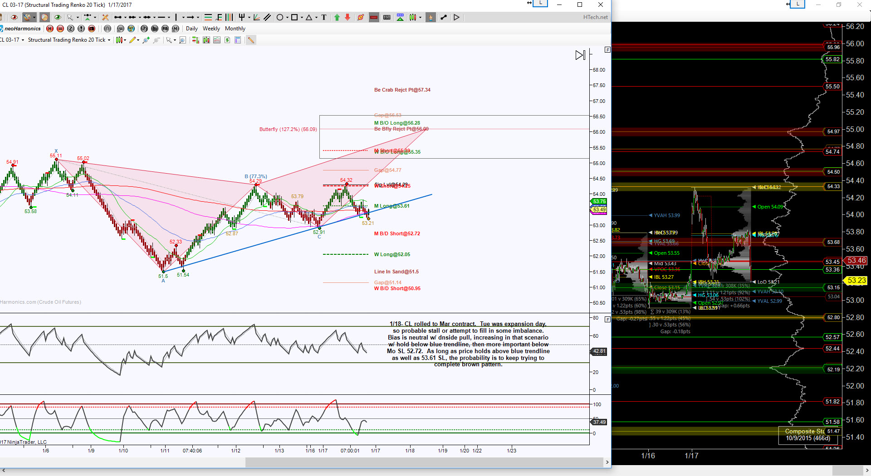Click the red camera snapshot icon
871x476 pixels.
[x=92, y=29]
